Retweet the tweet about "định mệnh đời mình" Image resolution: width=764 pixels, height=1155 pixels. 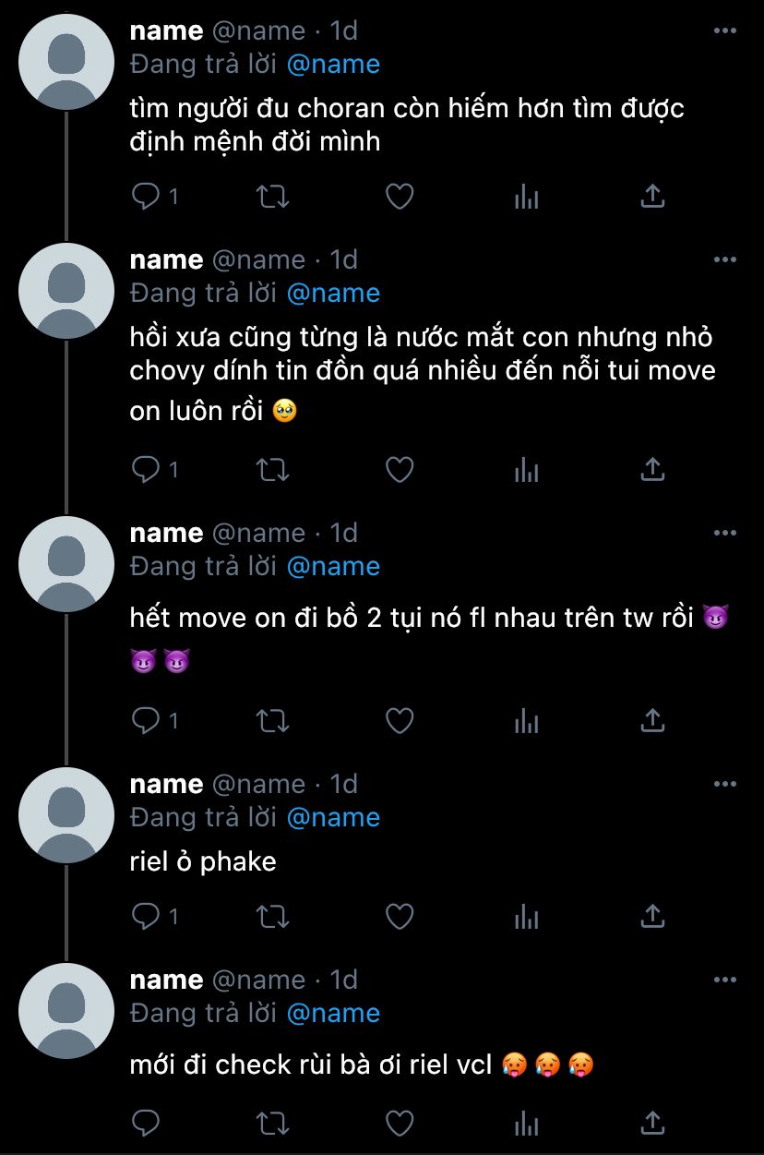point(272,196)
